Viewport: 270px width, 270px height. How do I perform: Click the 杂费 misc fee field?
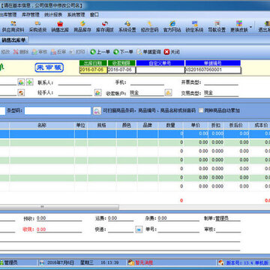178,218
